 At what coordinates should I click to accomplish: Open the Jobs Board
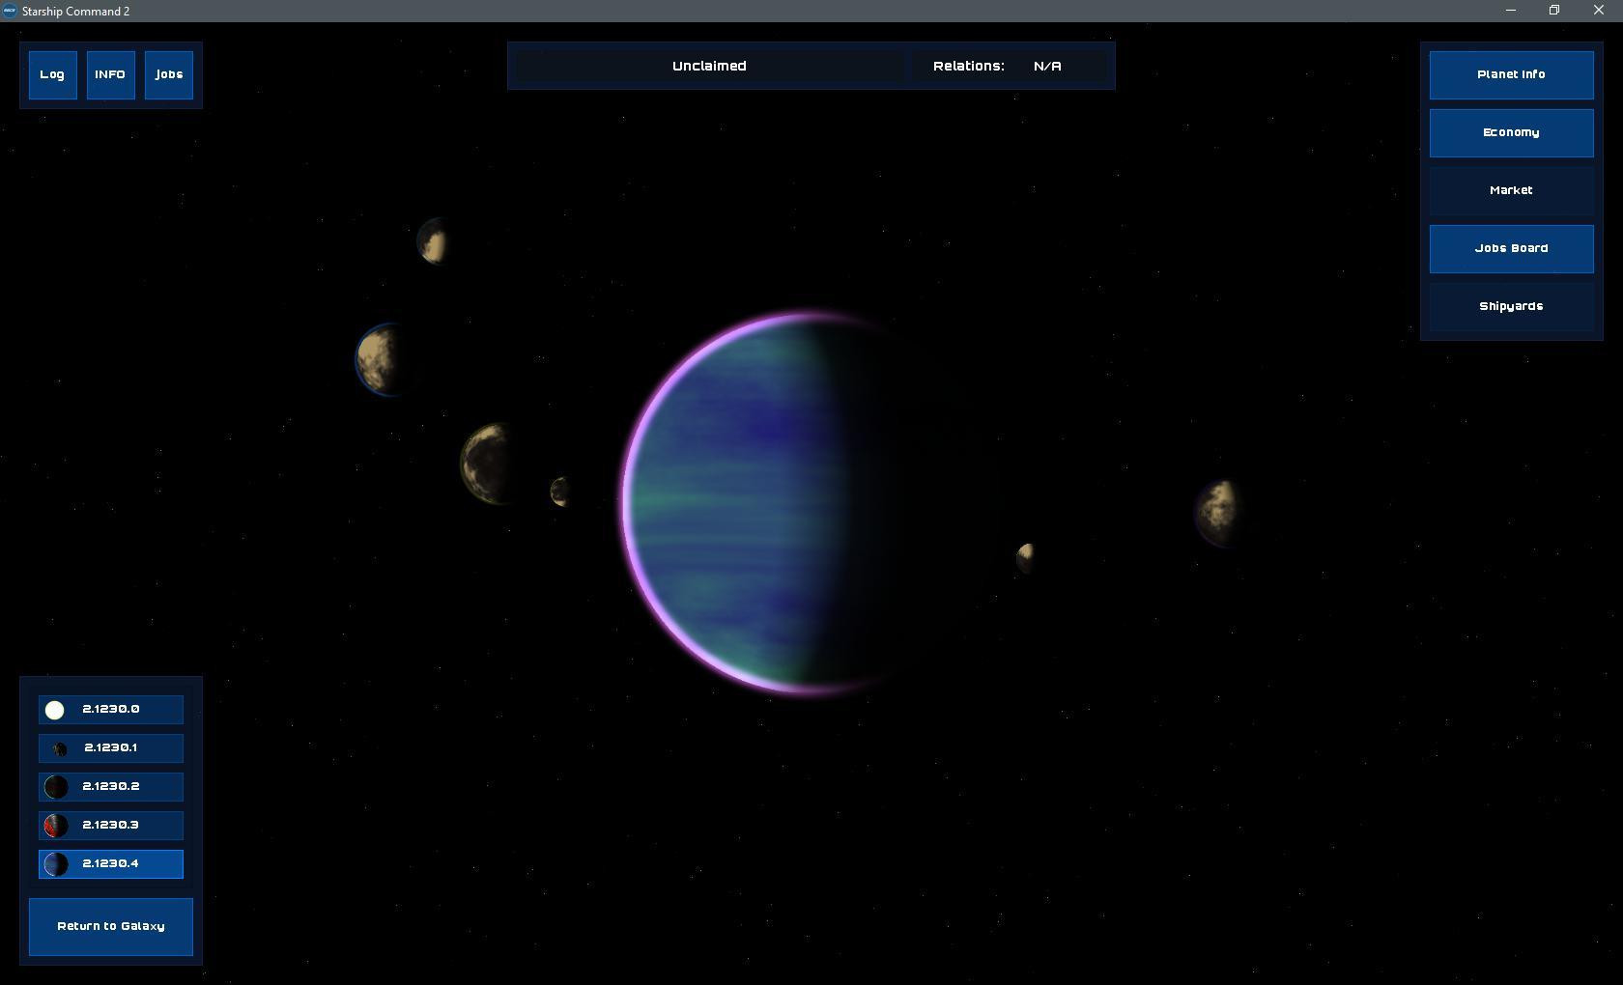tap(1511, 248)
